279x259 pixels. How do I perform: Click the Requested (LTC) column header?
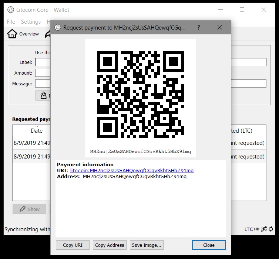coord(242,131)
